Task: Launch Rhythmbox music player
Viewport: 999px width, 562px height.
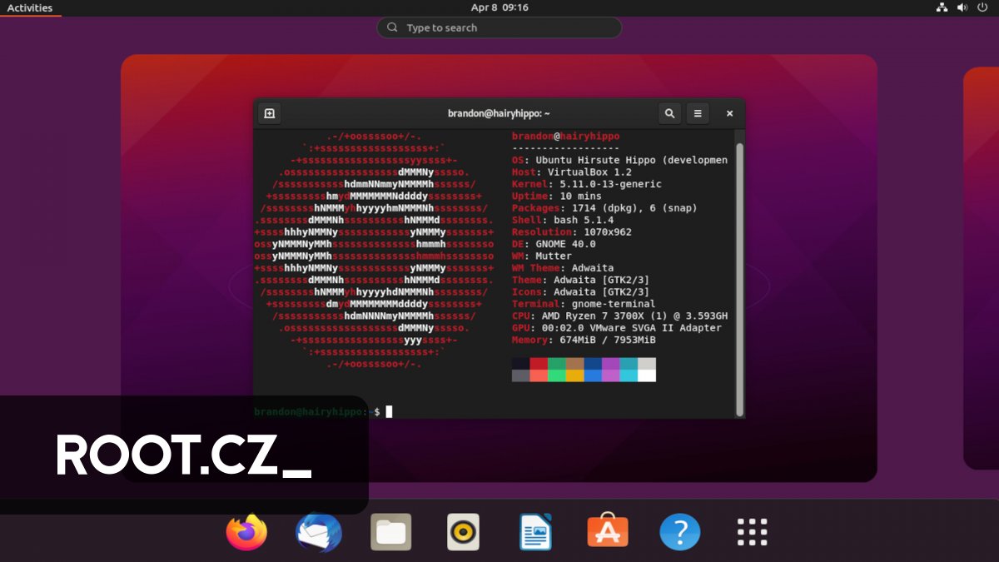Action: coord(463,531)
